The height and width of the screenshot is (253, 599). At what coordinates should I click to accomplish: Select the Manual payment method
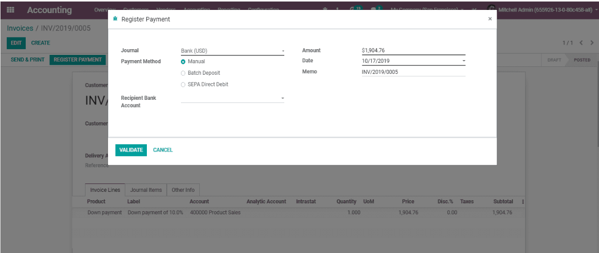pos(183,62)
